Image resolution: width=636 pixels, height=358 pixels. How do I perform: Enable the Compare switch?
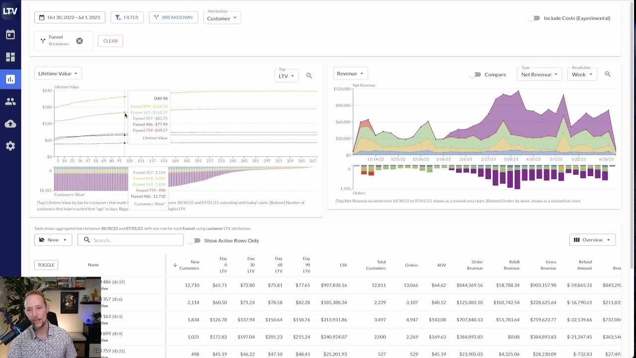click(x=476, y=75)
